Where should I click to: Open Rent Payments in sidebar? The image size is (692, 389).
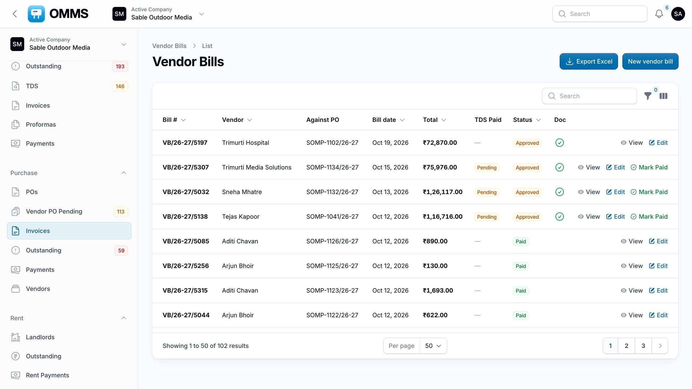69,375
